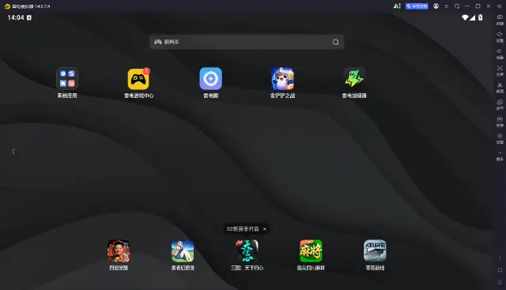
Task: Click the blue banner button in title bar
Action: (x=417, y=6)
